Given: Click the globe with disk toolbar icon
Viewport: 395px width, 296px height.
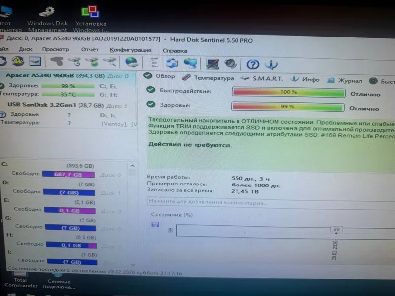Looking at the screenshot, I should point(131,63).
